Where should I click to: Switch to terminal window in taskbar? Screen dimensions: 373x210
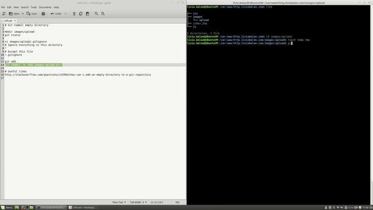coord(51,208)
